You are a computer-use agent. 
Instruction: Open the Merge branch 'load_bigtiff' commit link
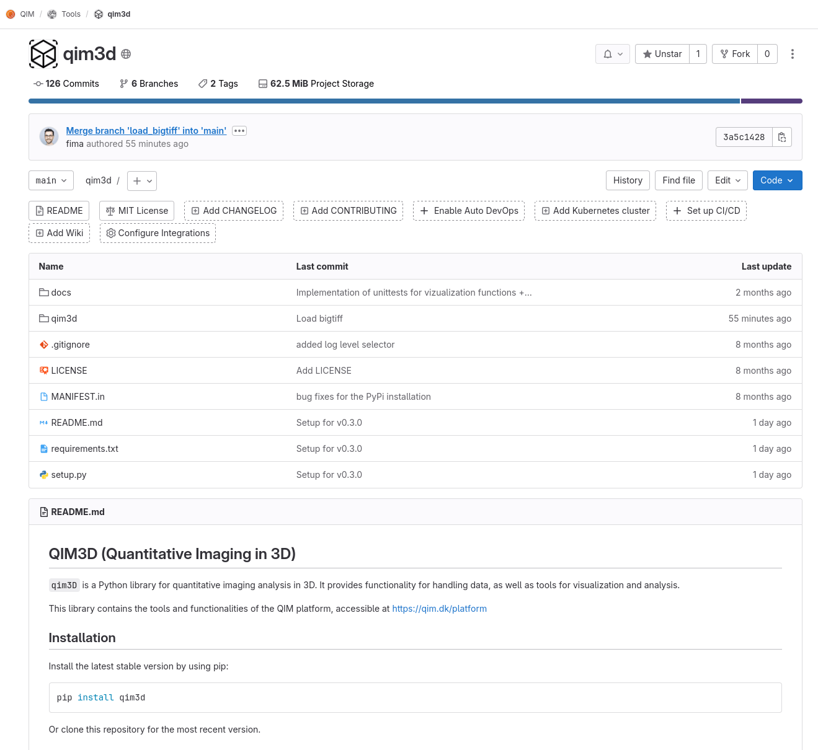[x=146, y=131]
